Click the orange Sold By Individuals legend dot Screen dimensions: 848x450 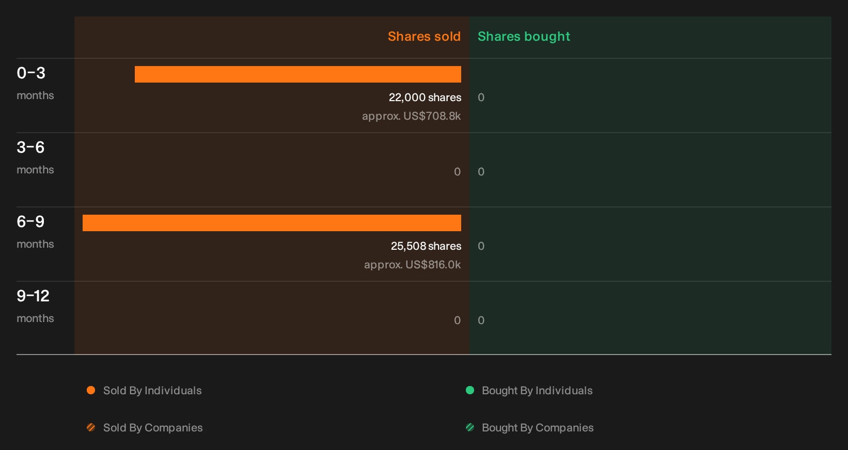[91, 390]
